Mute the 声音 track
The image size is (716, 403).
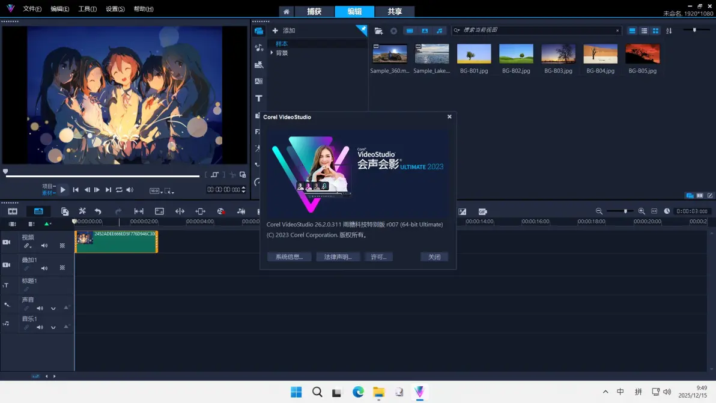pos(40,309)
